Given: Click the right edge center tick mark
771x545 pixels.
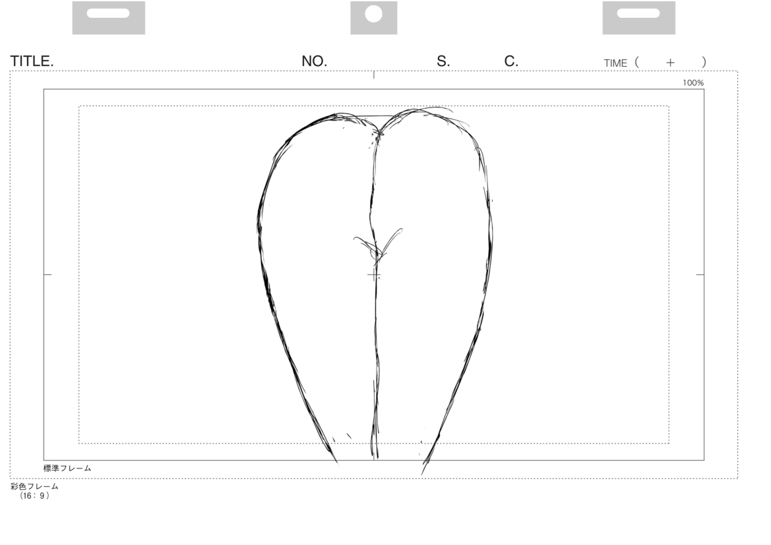Looking at the screenshot, I should pyautogui.click(x=700, y=273).
